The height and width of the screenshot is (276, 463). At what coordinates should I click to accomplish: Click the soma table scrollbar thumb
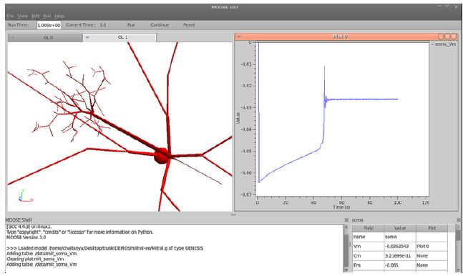coord(458,235)
